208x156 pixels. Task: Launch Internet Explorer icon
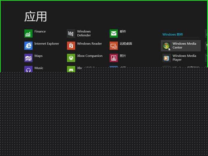29,46
